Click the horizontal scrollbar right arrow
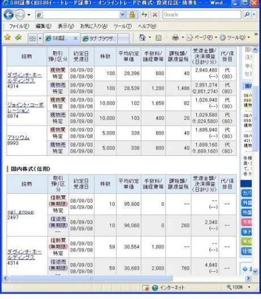Screen dimensions: 261x299 [x=249, y=279]
